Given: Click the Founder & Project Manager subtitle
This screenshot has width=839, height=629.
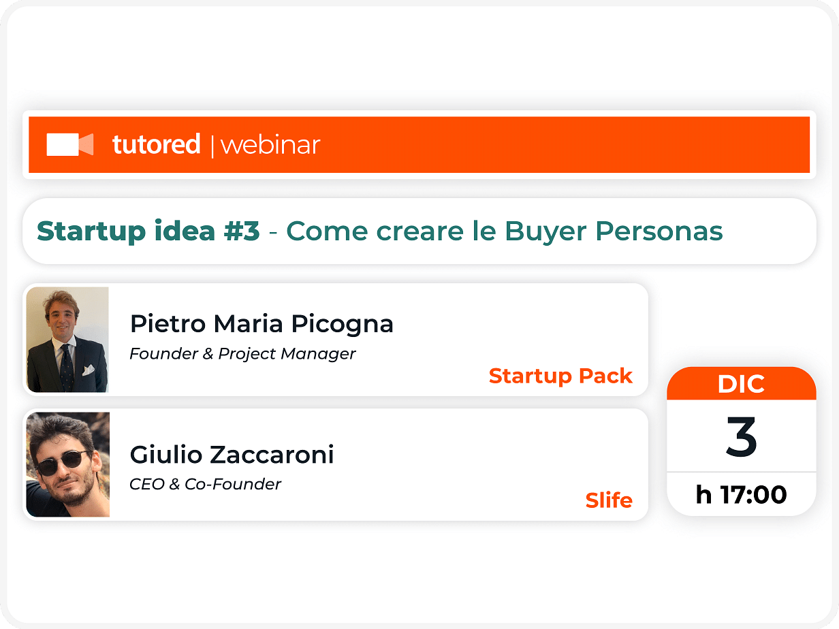Looking at the screenshot, I should click(242, 354).
